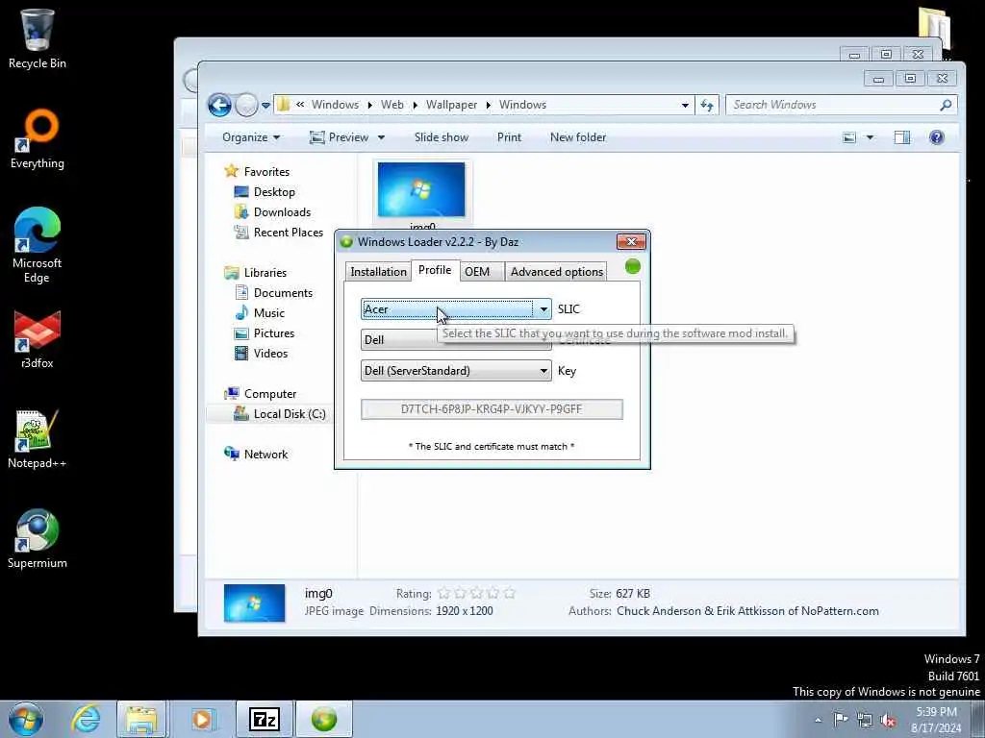This screenshot has height=738, width=985.
Task: Select the img0 wallpaper thumbnail
Action: [421, 192]
